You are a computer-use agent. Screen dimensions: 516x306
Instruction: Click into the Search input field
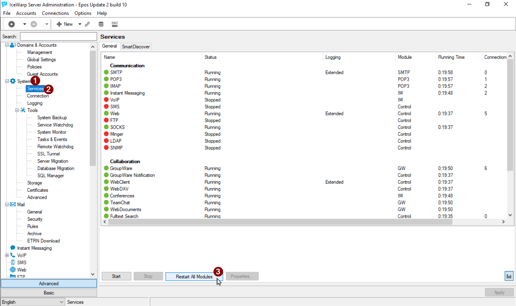pyautogui.click(x=58, y=36)
